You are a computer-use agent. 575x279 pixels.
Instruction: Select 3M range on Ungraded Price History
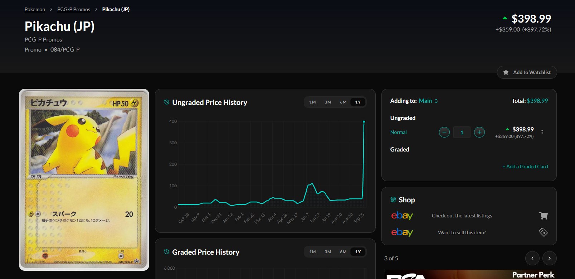coord(328,102)
